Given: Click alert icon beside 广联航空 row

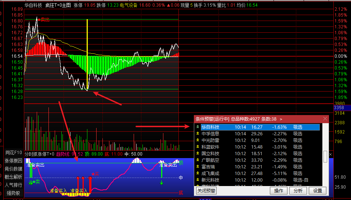Looking at the screenshot, I should (x=198, y=160).
